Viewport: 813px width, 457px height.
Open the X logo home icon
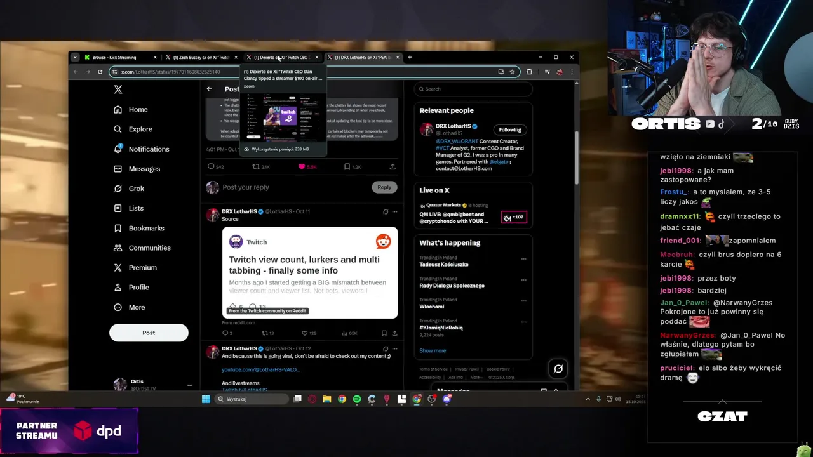tap(118, 89)
